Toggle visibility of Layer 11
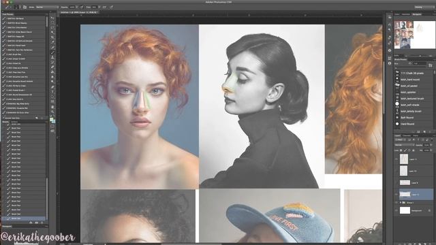436x245 pixels. point(396,159)
